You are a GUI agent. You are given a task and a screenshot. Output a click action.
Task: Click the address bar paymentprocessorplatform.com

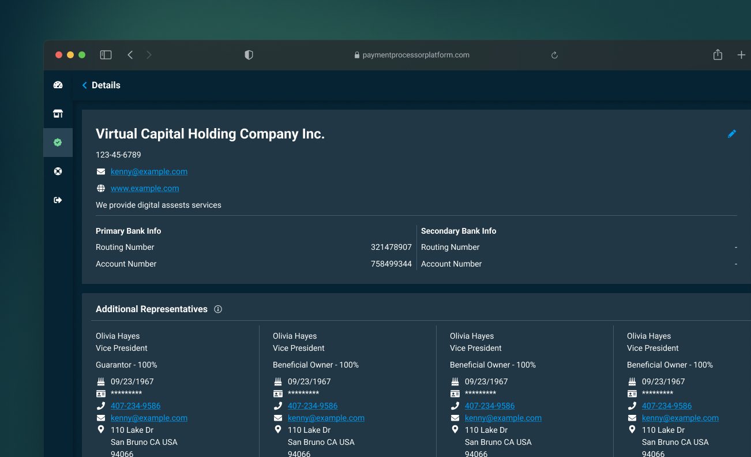coord(412,55)
